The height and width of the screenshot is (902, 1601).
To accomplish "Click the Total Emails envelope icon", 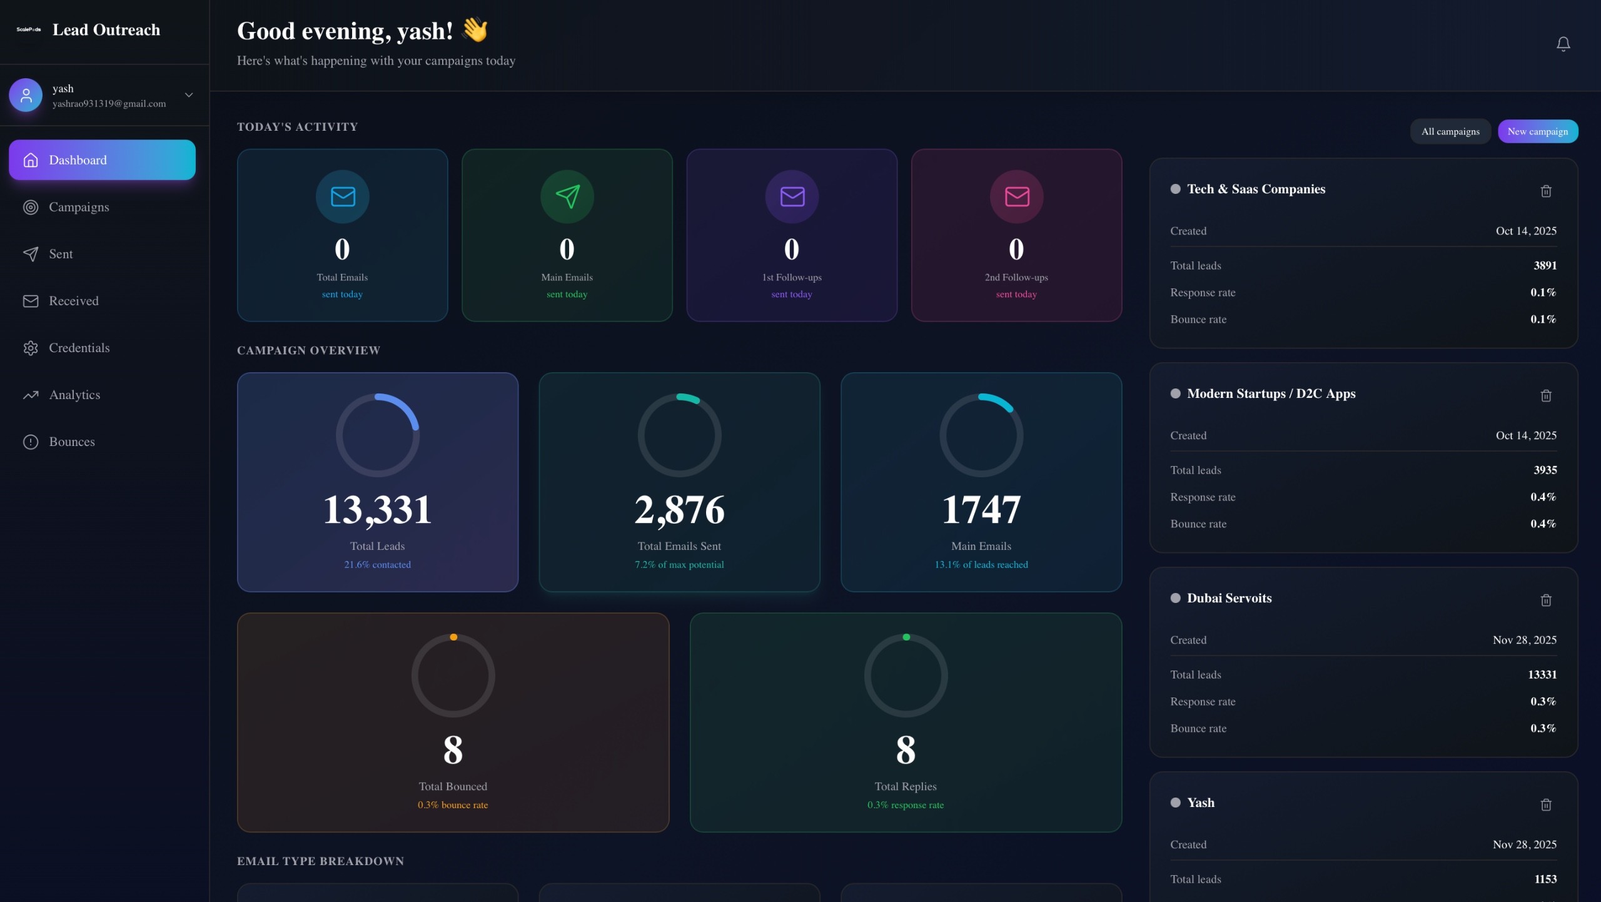I will click(x=342, y=196).
